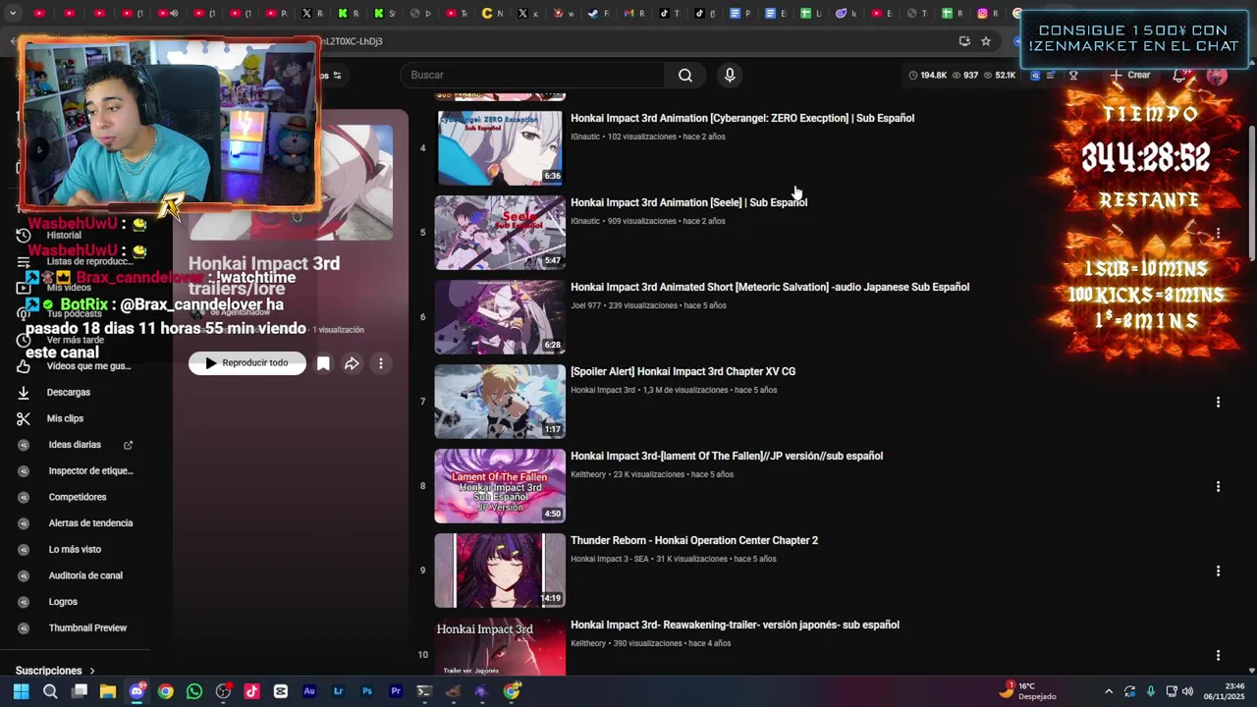Open account avatar menu in YouTube header
The width and height of the screenshot is (1257, 707).
pos(1217,75)
